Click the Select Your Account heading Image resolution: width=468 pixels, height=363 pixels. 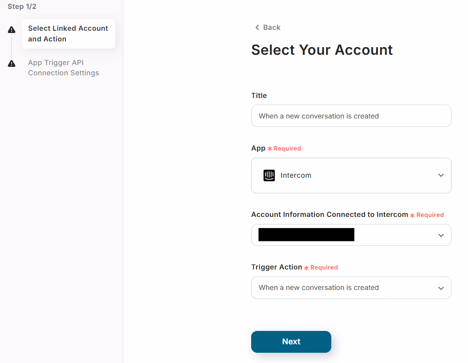(322, 50)
